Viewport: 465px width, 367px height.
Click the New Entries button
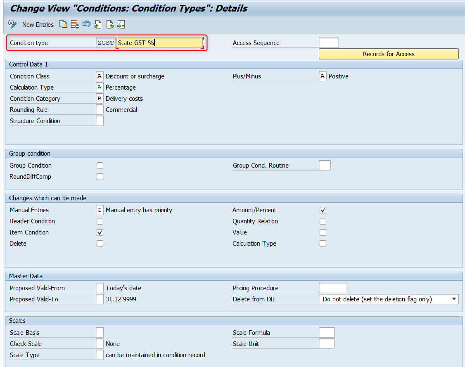[x=38, y=24]
